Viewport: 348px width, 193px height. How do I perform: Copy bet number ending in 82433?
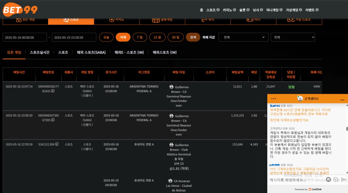point(53,91)
